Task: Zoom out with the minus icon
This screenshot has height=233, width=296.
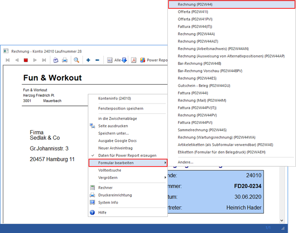Action: (97, 60)
